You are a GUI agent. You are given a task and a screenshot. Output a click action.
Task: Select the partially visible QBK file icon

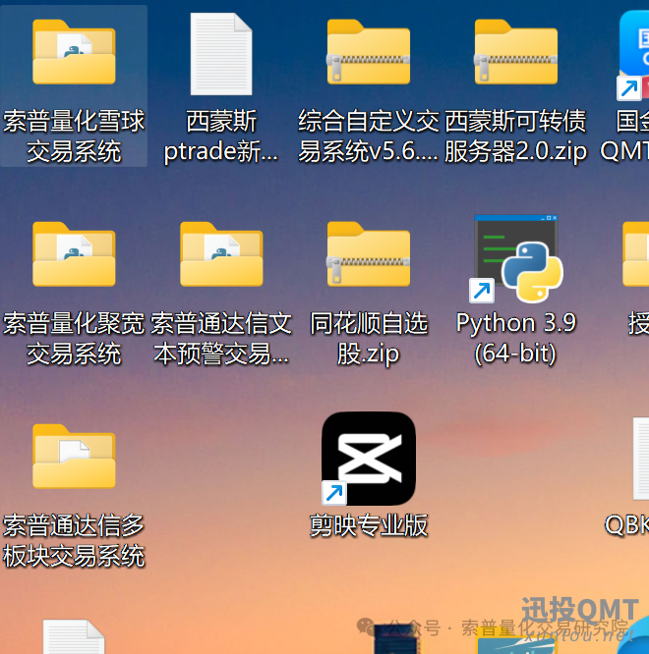[x=640, y=457]
